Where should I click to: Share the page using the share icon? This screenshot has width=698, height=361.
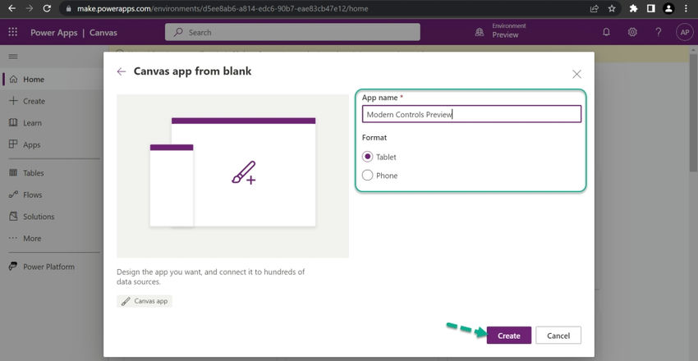tap(594, 8)
